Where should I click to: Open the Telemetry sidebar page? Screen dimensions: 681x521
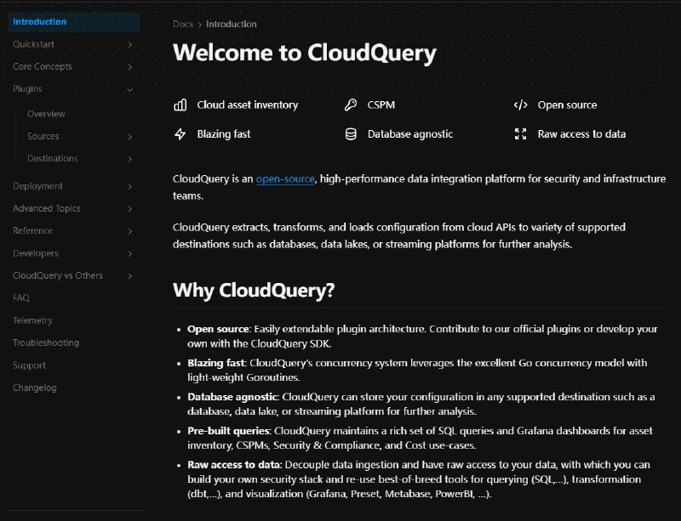pyautogui.click(x=32, y=320)
